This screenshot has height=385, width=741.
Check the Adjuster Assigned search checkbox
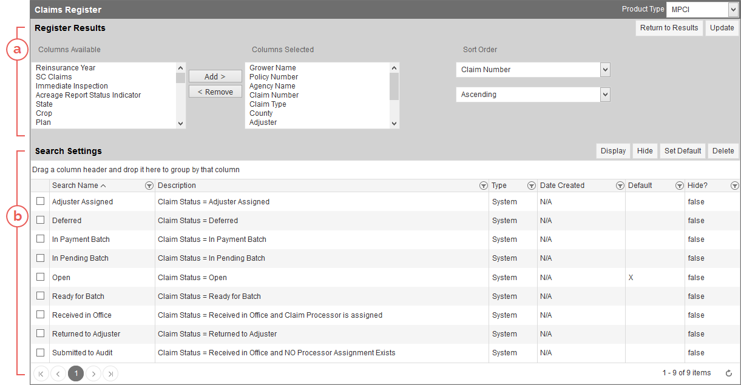(x=41, y=201)
